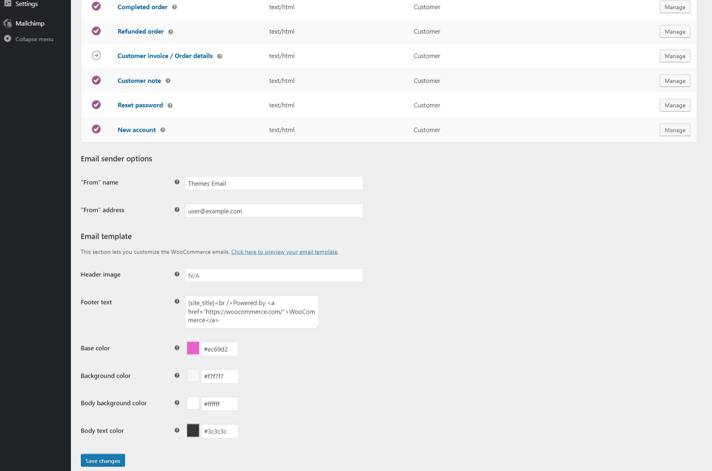Click "text/html" cell in Reset password row
712x471 pixels.
pos(282,105)
